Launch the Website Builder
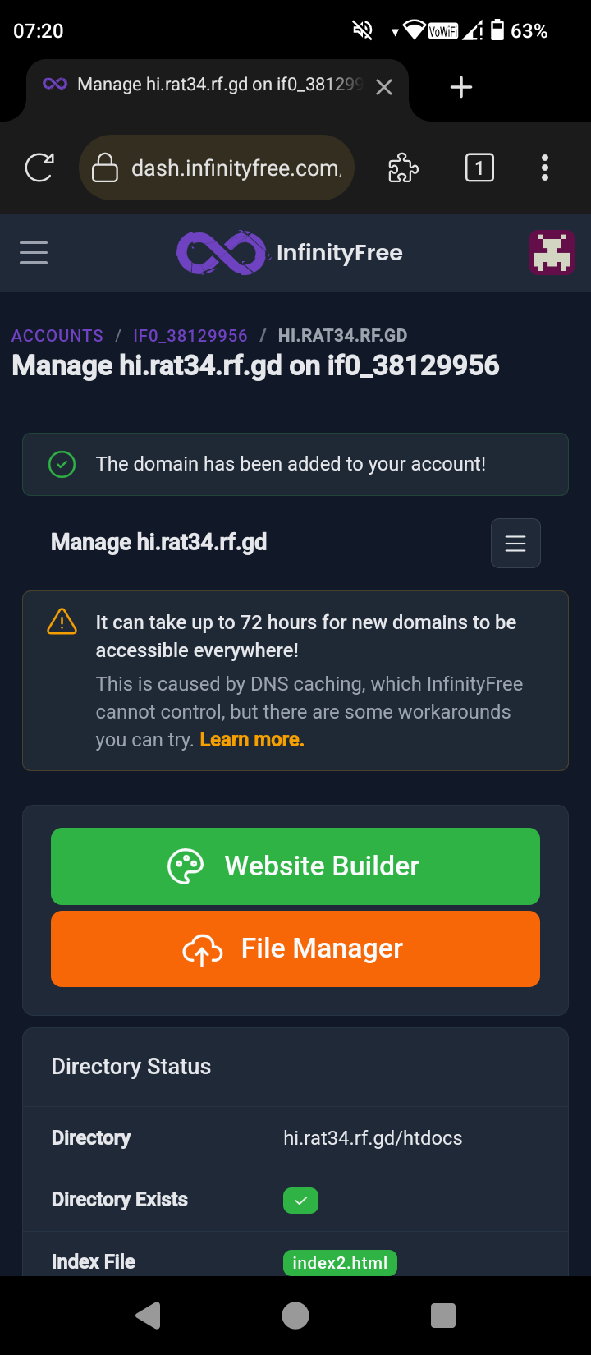 pos(295,866)
